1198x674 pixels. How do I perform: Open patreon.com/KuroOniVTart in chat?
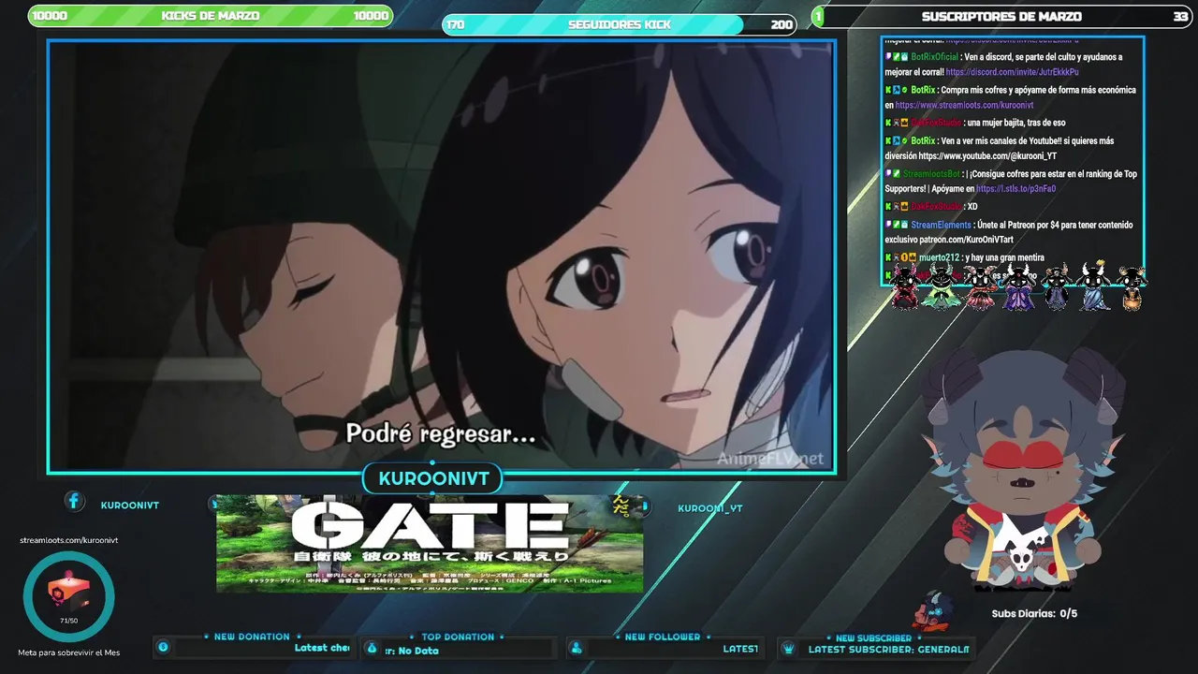968,241
